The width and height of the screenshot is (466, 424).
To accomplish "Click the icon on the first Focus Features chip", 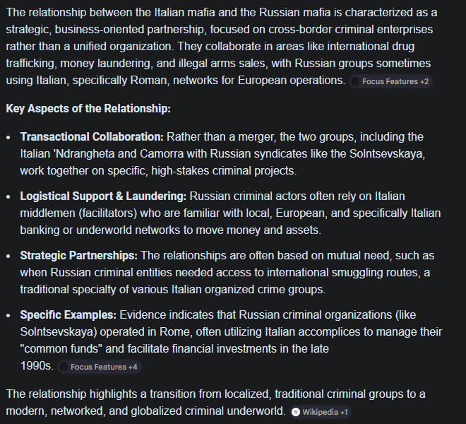I will click(x=354, y=81).
